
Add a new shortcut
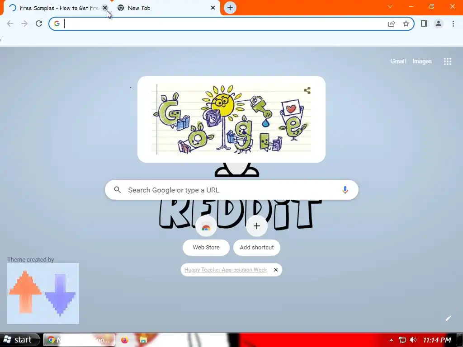257,236
